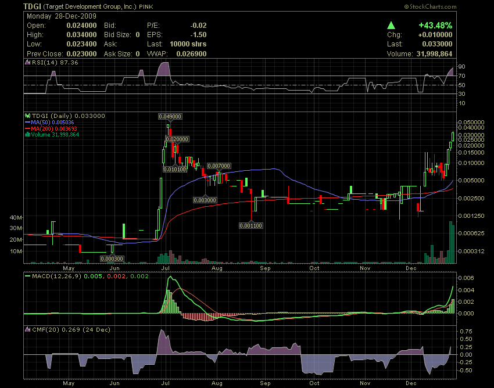Click the red MA(200) line marker in the legend

[27, 128]
